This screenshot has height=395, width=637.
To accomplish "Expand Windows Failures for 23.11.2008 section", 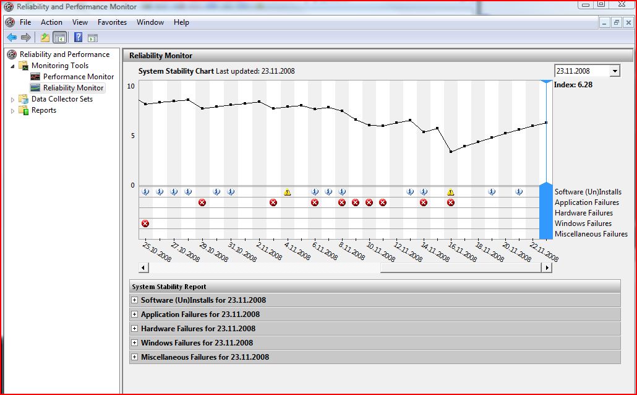I will [134, 343].
